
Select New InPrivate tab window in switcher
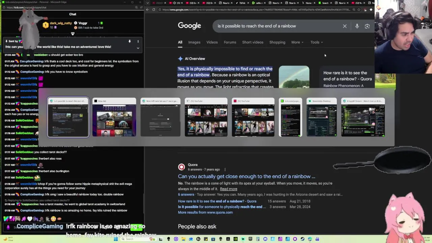pos(160,117)
